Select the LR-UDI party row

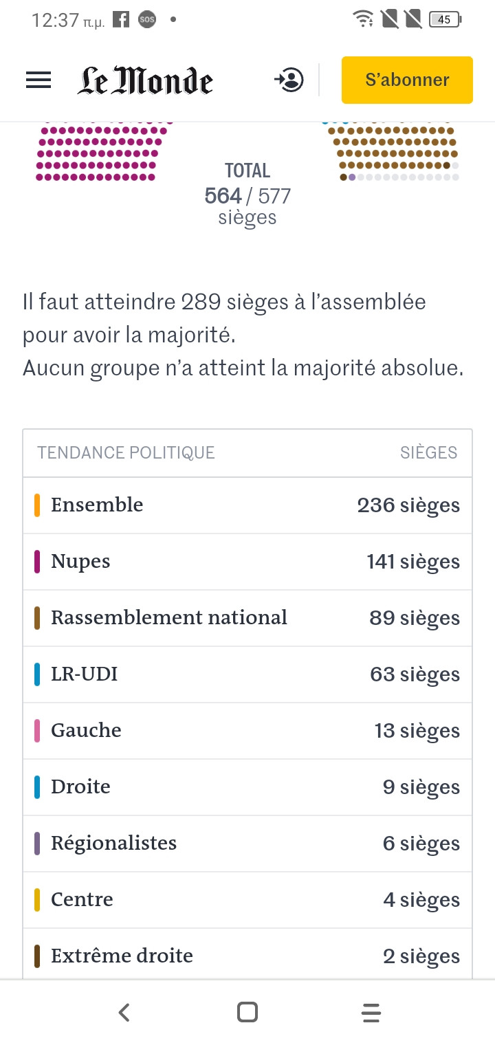point(247,674)
